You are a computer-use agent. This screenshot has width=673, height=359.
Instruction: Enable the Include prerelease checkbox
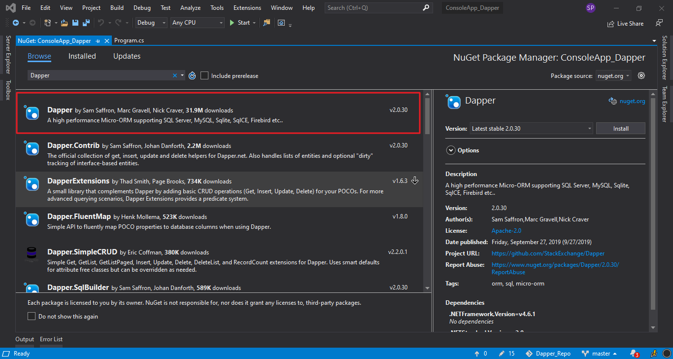(205, 75)
